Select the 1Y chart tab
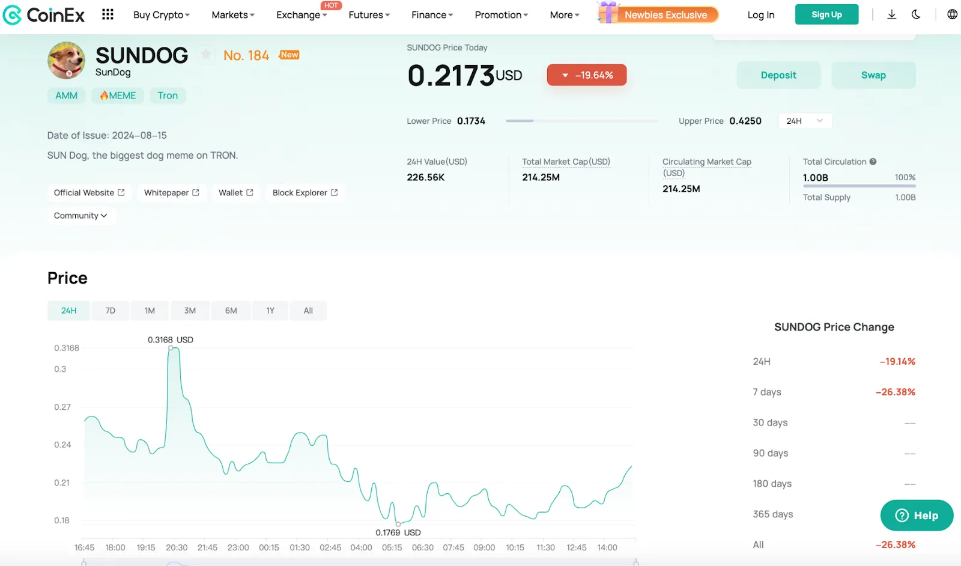 (x=270, y=311)
